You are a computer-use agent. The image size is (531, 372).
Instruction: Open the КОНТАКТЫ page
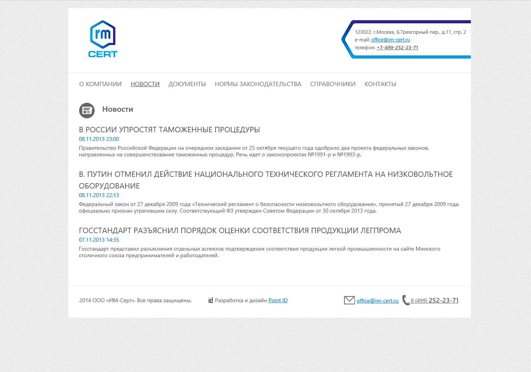point(380,84)
